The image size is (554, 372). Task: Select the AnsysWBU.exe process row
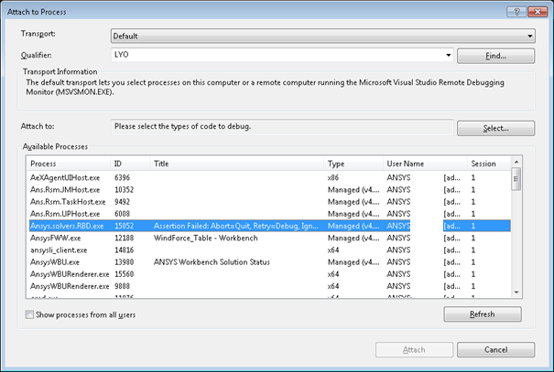coord(269,262)
